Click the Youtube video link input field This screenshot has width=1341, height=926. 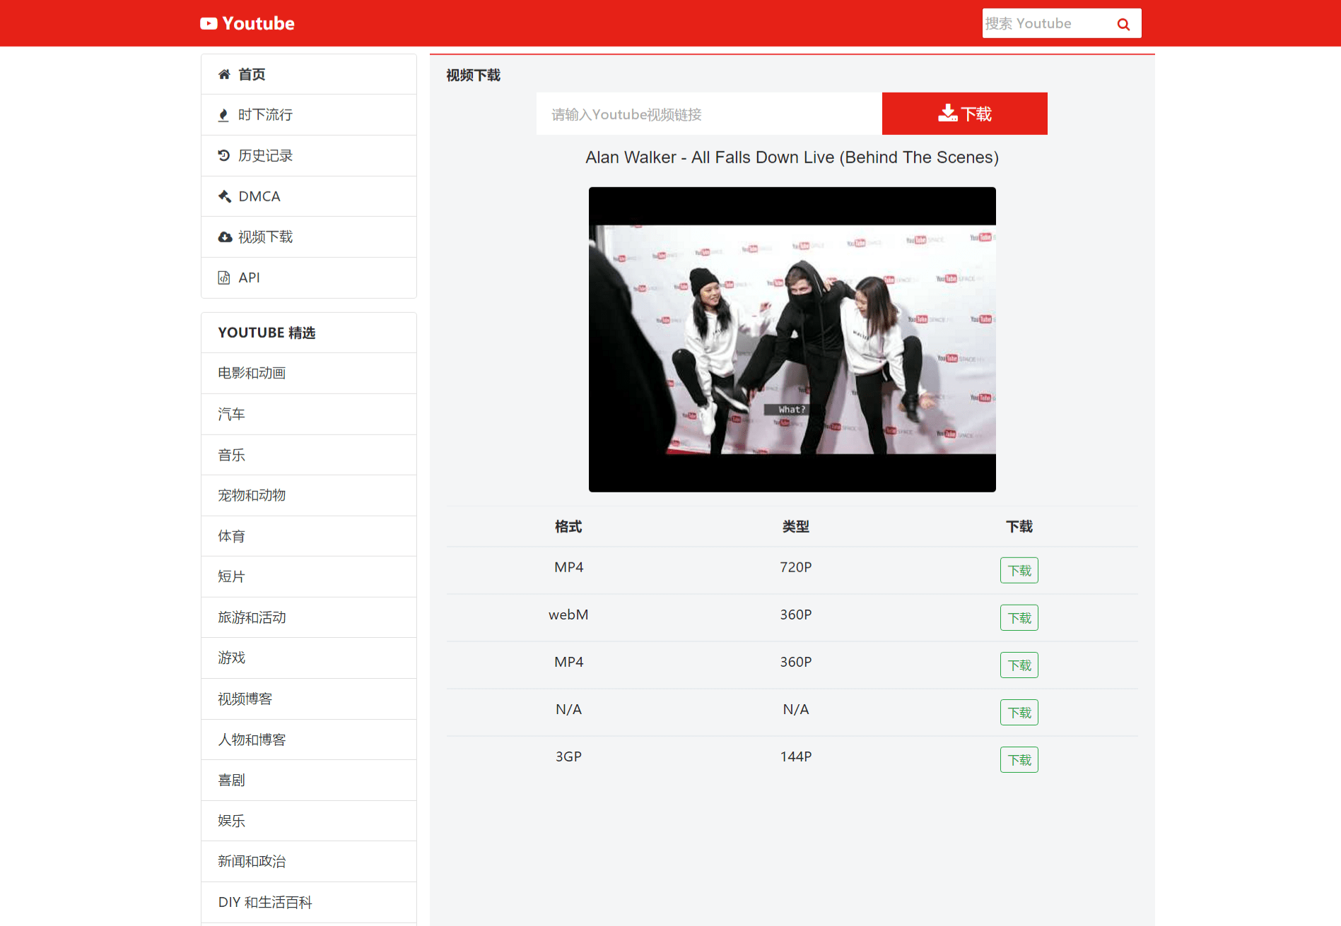(x=709, y=114)
